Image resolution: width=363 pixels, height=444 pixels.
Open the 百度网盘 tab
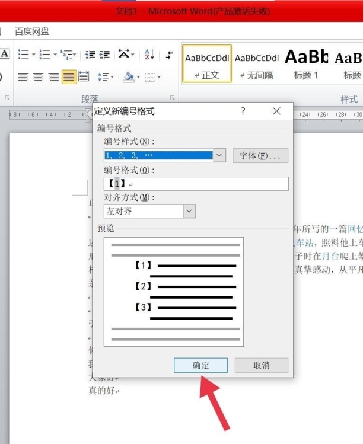[x=32, y=31]
